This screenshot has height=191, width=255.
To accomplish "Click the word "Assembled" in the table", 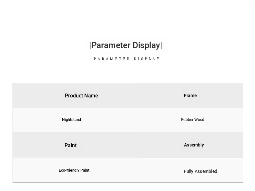I will [206, 172].
